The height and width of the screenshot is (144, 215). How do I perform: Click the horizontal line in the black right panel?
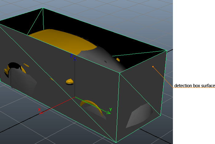pos(193,88)
